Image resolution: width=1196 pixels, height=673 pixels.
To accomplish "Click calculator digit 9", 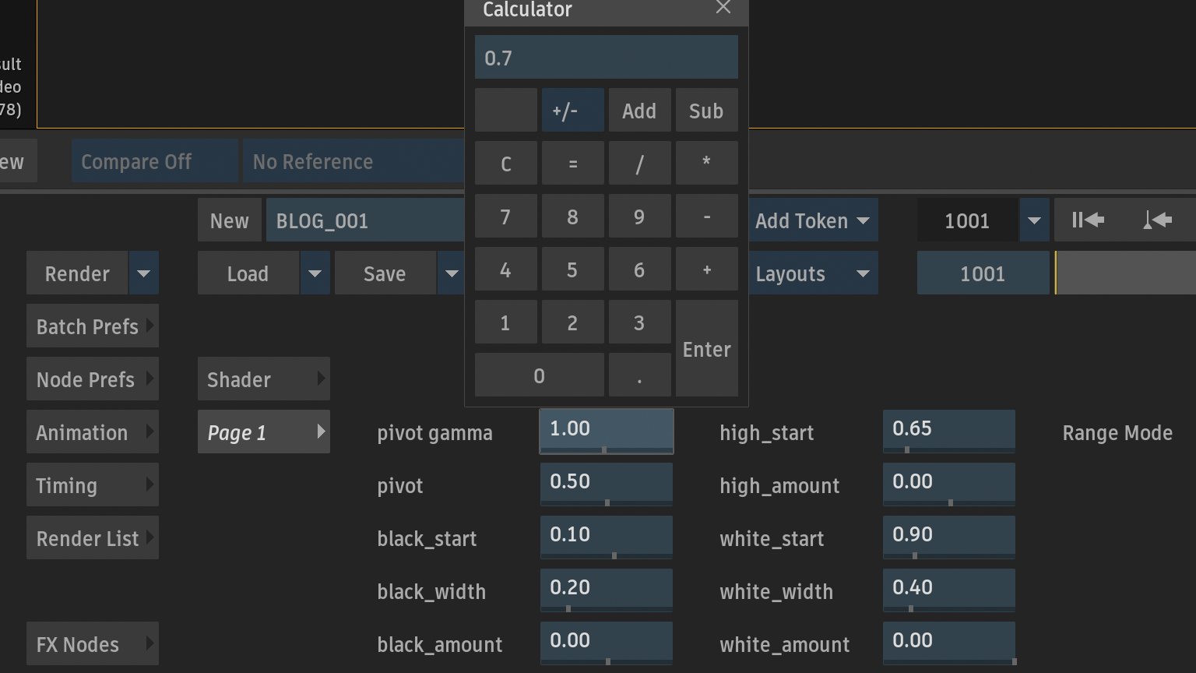I will point(640,216).
